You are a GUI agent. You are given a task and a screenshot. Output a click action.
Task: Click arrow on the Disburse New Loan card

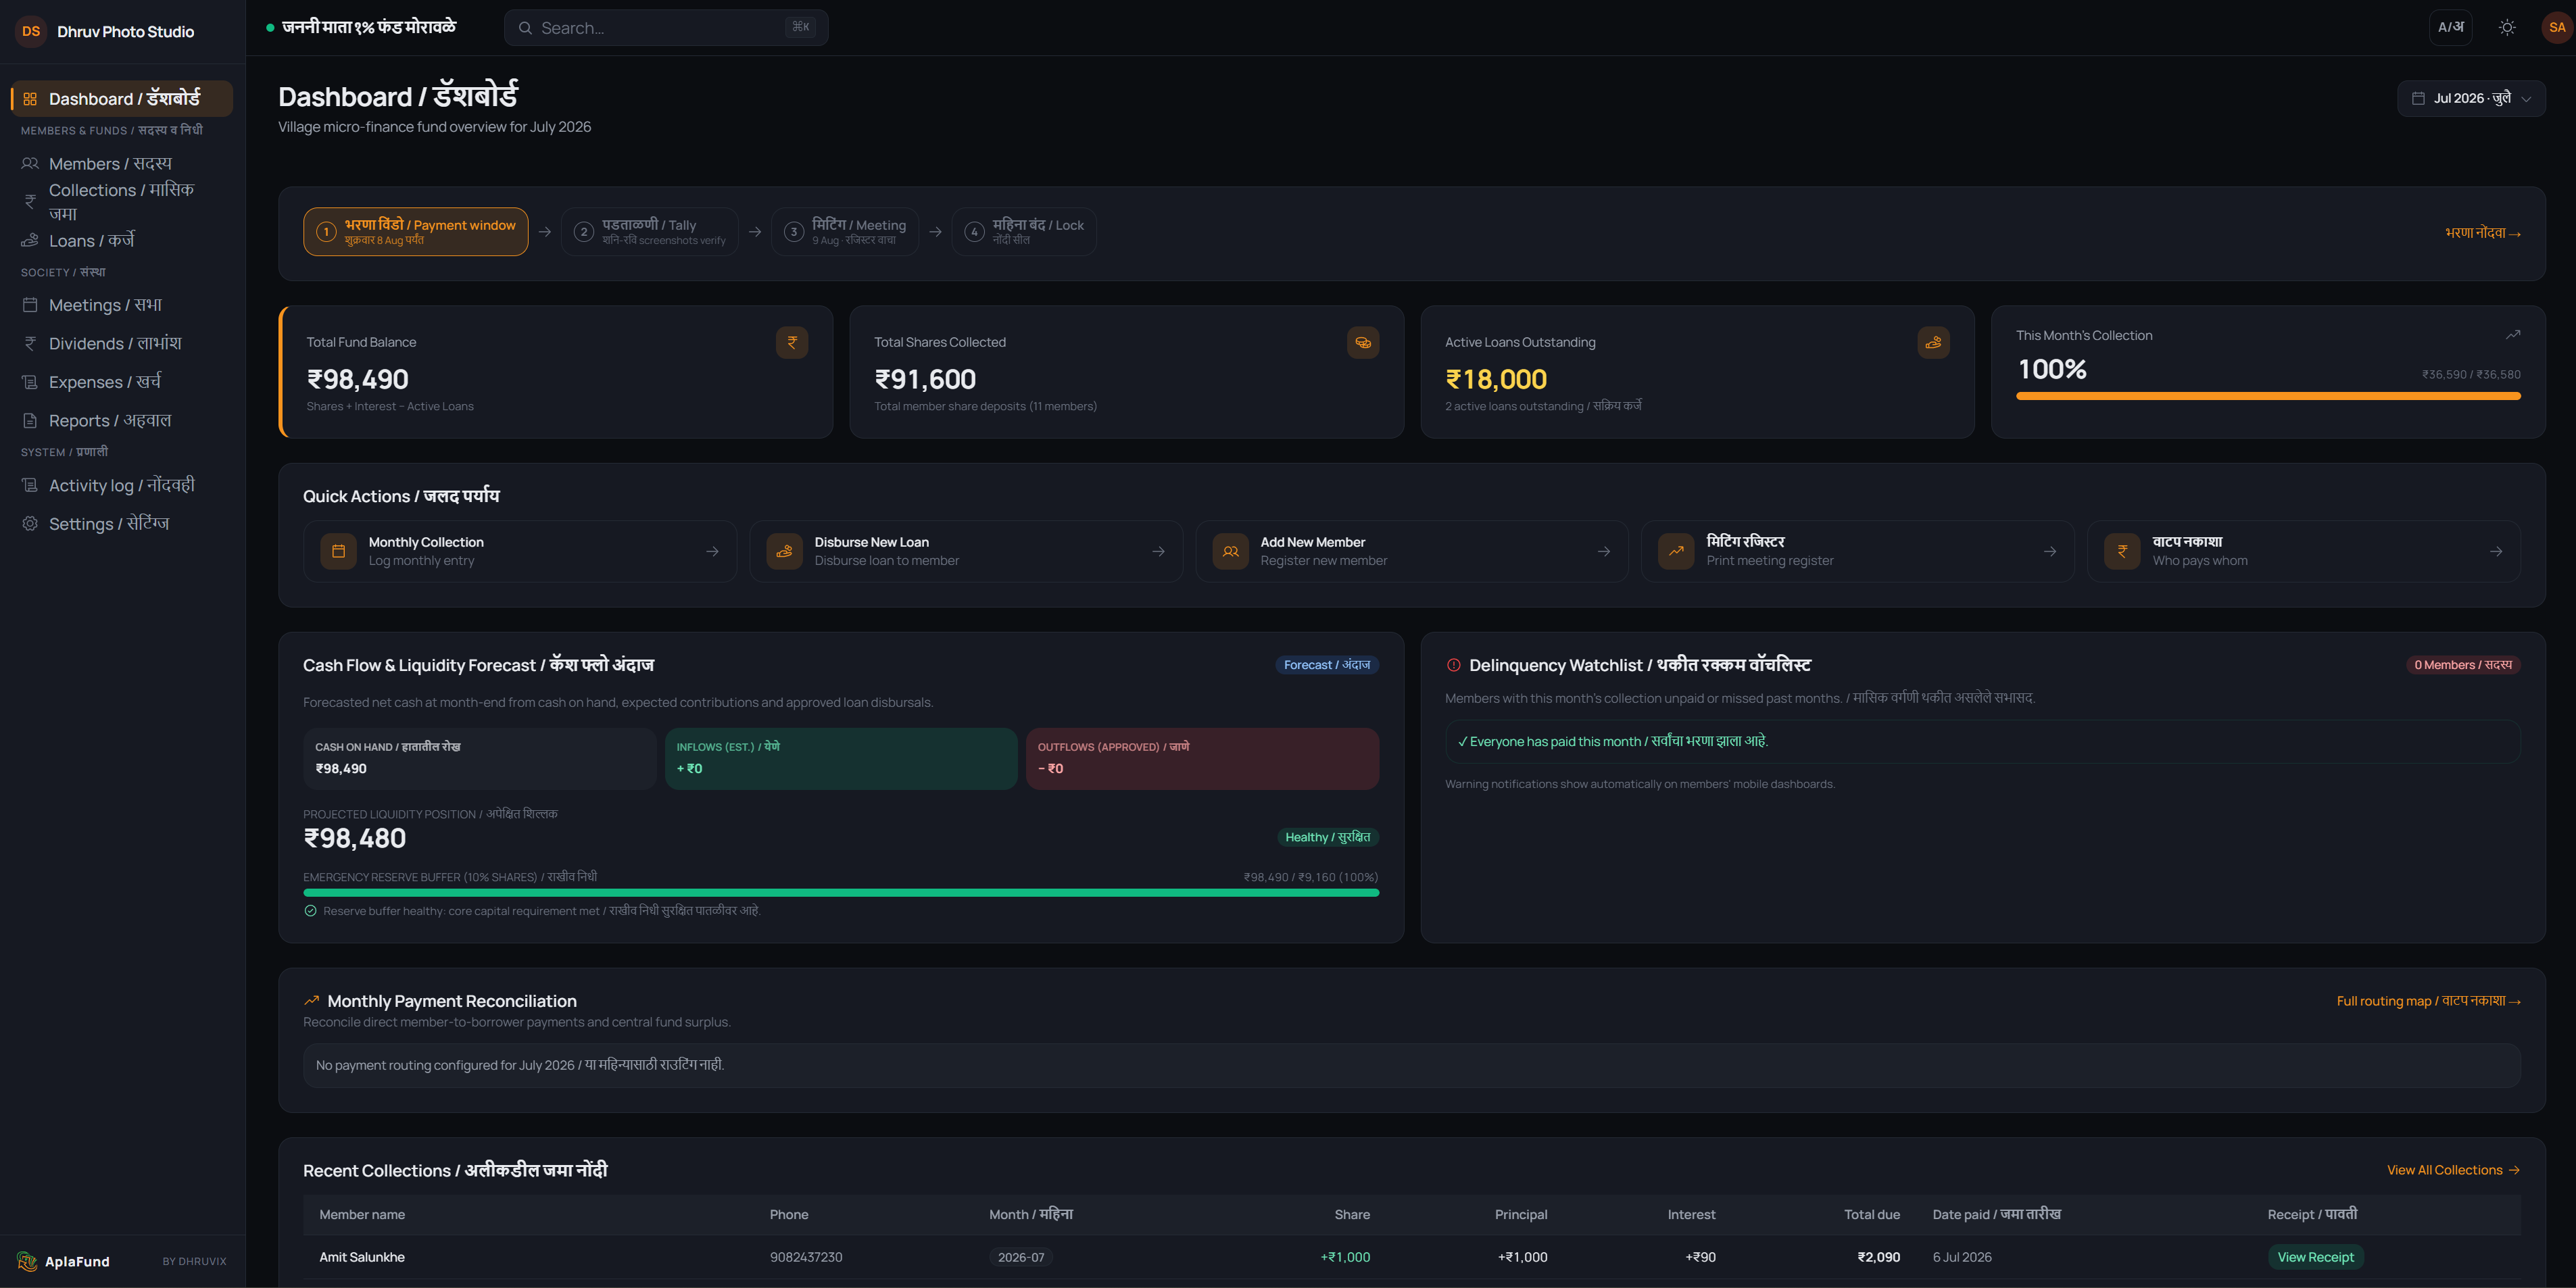pyautogui.click(x=1158, y=551)
